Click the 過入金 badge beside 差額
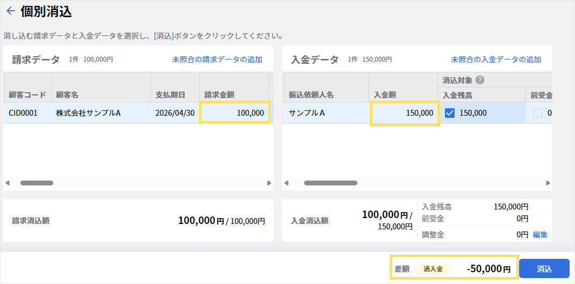 (x=433, y=269)
